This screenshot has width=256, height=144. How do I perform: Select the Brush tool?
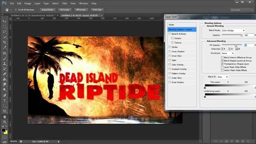pos(4,58)
